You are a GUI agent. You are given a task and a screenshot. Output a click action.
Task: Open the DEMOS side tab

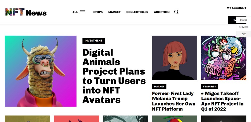click(243, 20)
